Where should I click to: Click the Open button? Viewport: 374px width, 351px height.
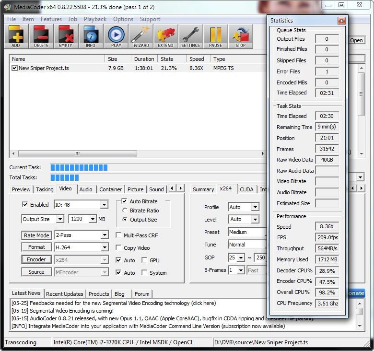pos(356,40)
